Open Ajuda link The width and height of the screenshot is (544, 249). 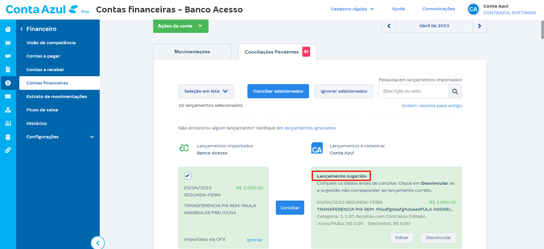398,9
